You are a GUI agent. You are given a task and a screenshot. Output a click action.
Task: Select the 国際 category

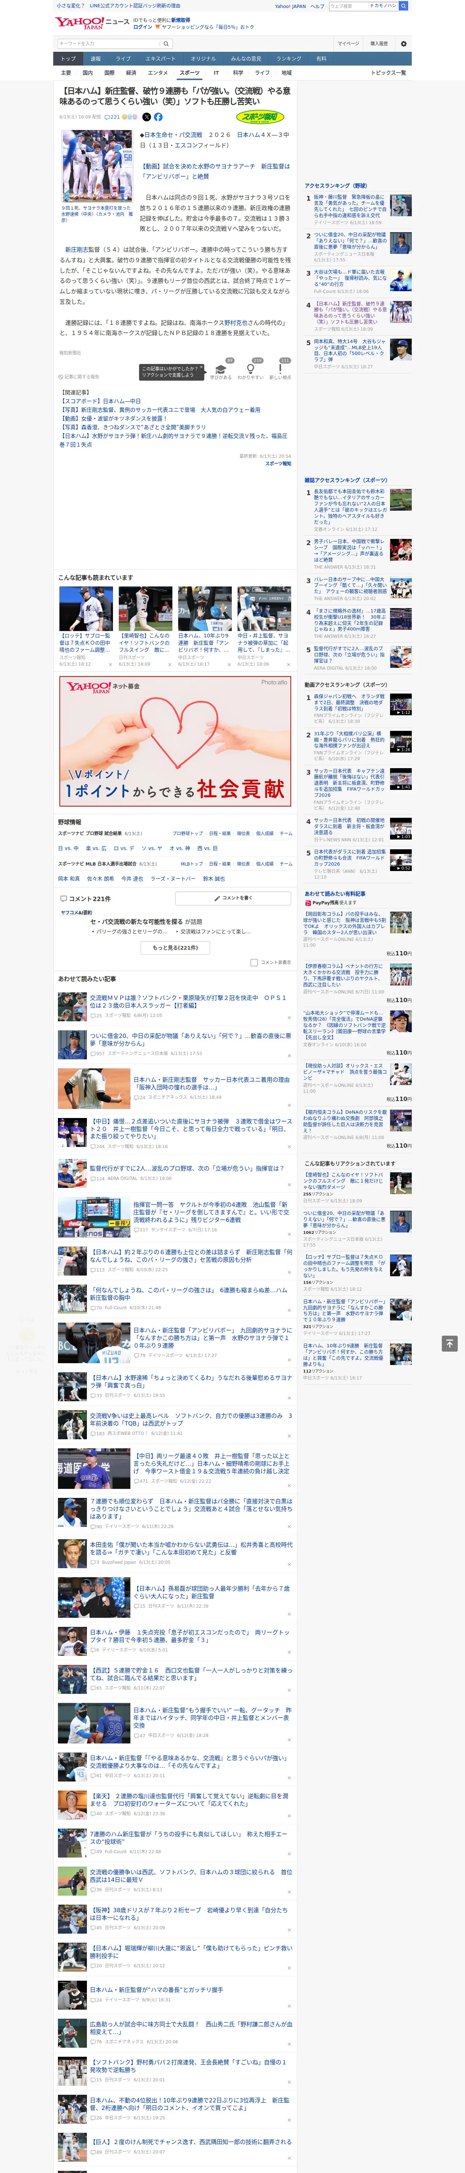tap(109, 72)
